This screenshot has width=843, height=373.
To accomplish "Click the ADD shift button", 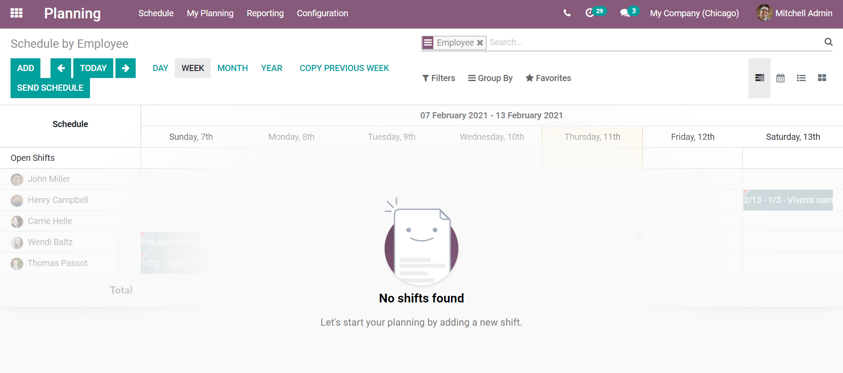I will [x=25, y=68].
